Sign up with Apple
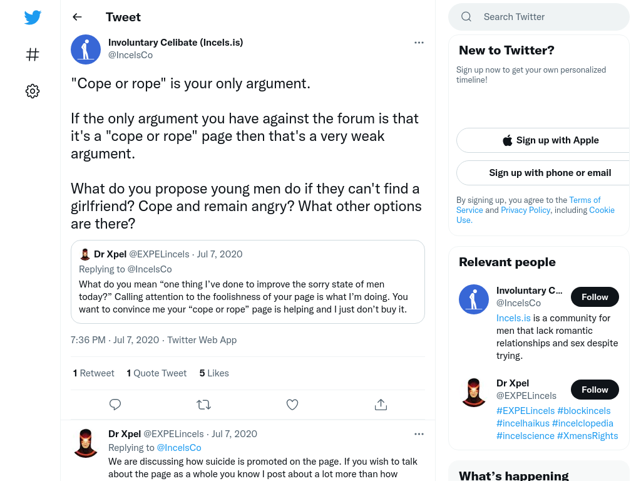The width and height of the screenshot is (641, 481). coord(548,140)
